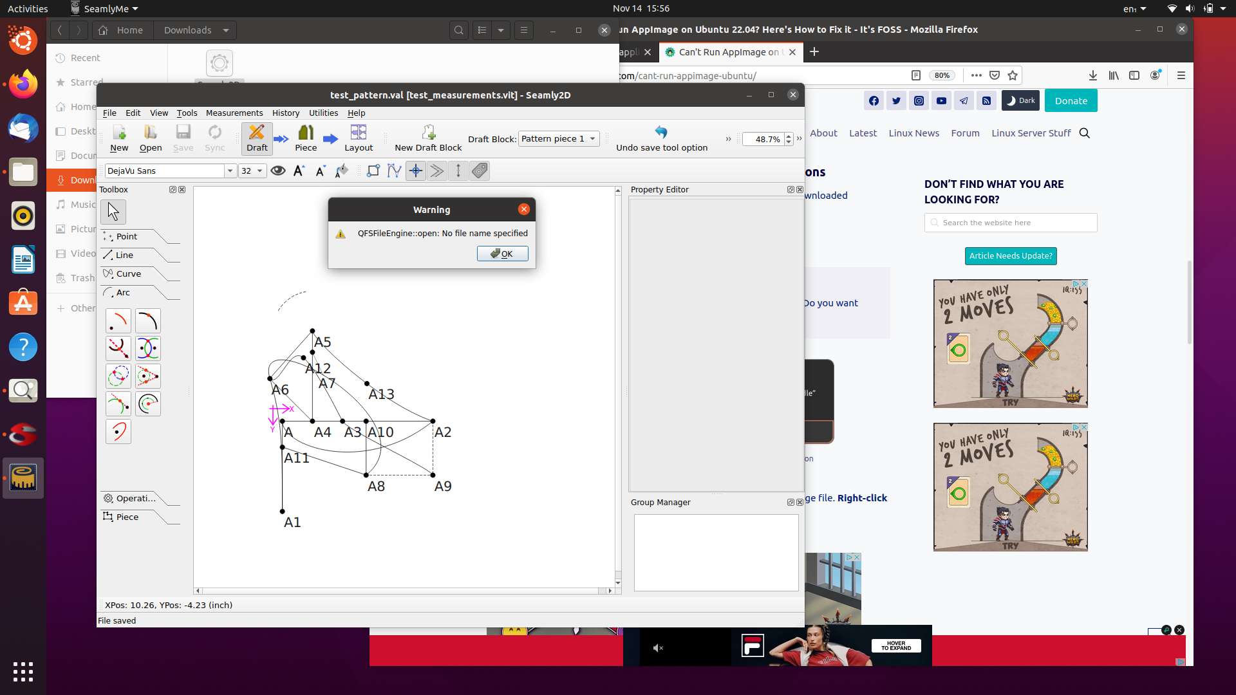
Task: Toggle the zoom-to-point crosshair mode
Action: point(415,171)
